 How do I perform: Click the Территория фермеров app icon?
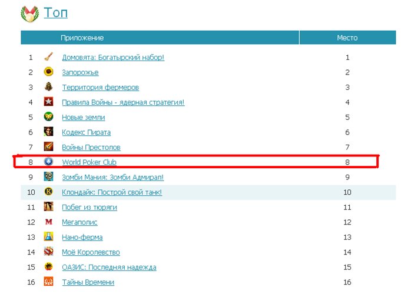pyautogui.click(x=49, y=87)
